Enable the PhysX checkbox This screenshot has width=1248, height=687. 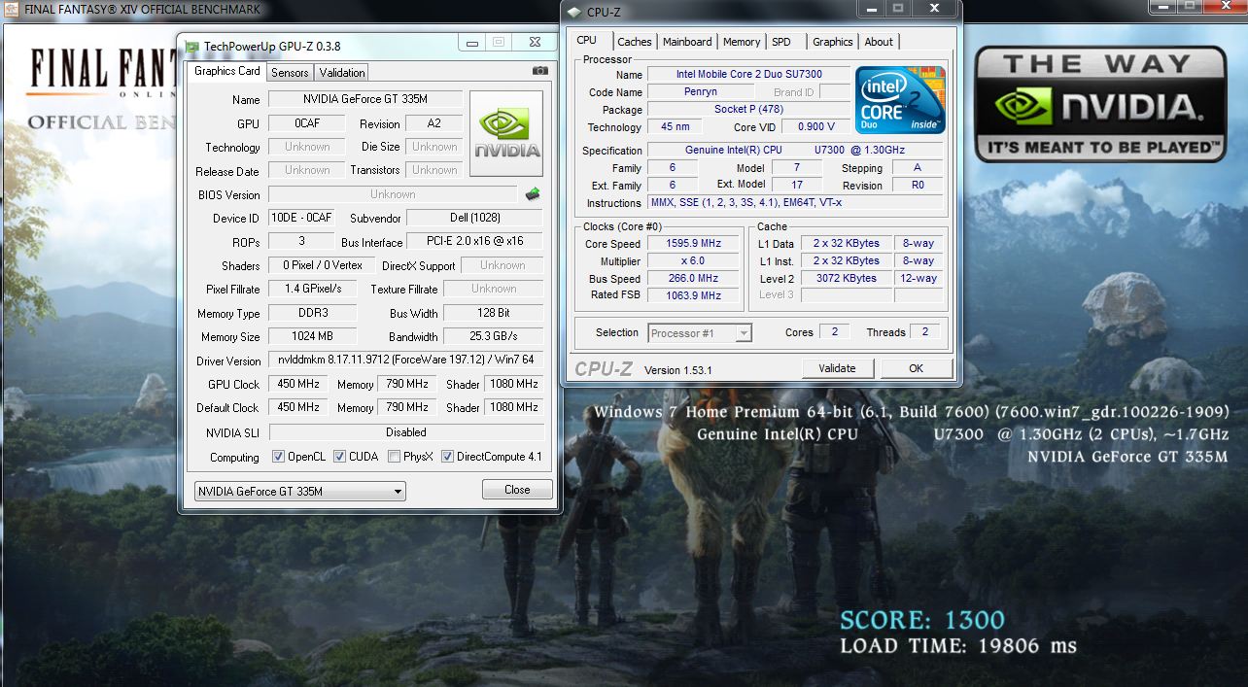coord(394,457)
